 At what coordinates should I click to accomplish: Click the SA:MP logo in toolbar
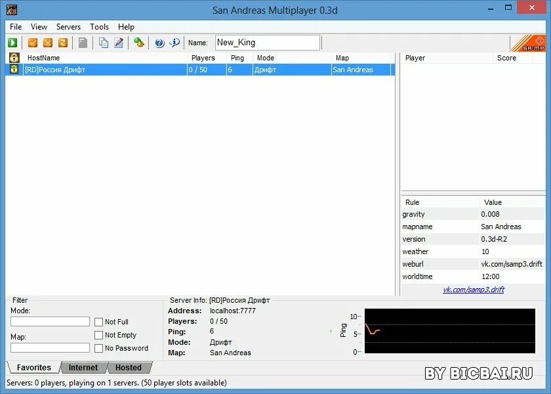(528, 43)
